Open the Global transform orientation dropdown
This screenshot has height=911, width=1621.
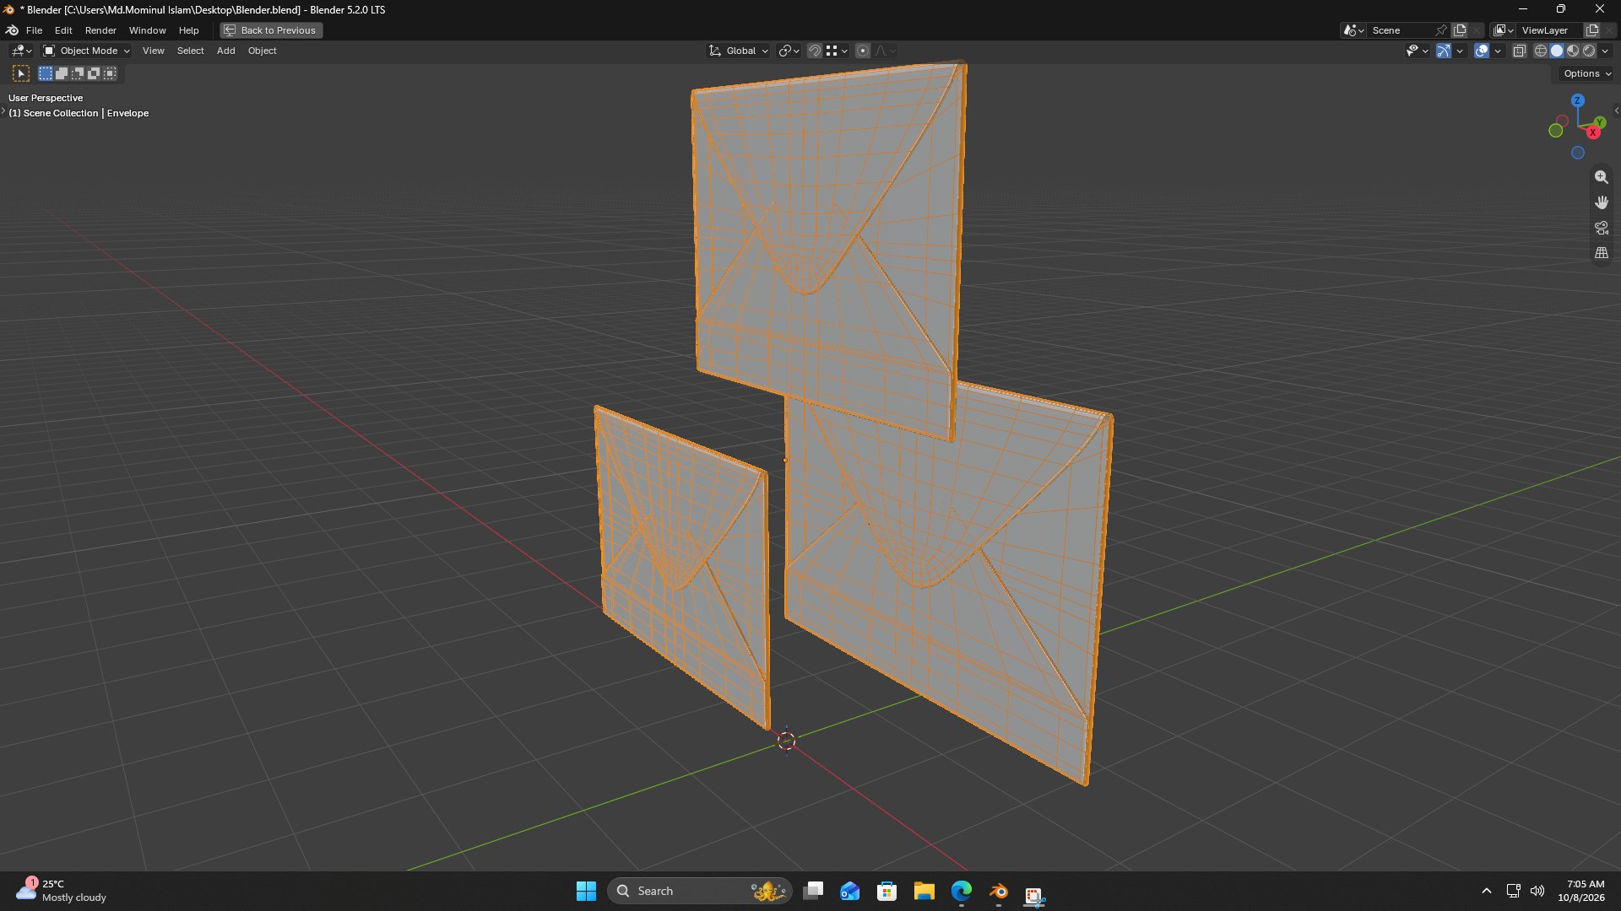point(738,51)
